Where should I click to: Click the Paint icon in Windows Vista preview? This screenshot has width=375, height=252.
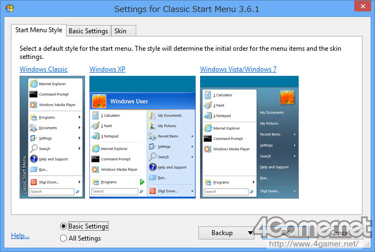point(208,105)
